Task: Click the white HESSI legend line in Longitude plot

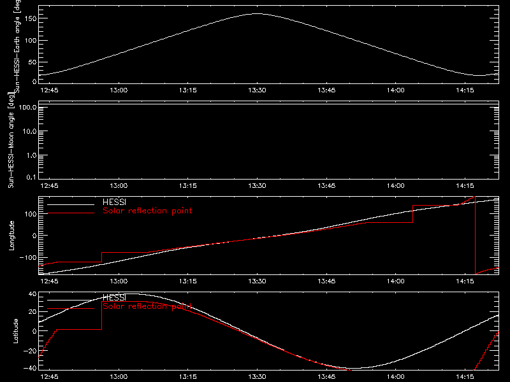Action: pos(71,204)
